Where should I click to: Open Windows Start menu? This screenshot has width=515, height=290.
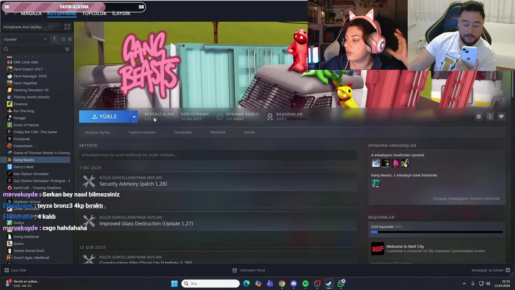click(174, 284)
